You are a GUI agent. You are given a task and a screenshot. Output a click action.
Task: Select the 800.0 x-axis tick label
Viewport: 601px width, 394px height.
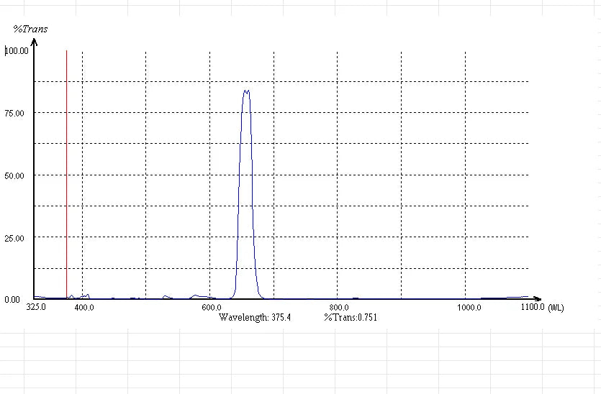point(338,308)
